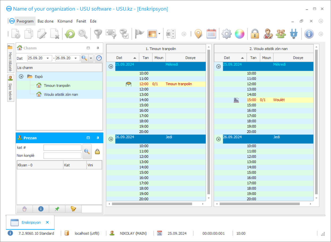Toggle the lock next to Prezan search
Image resolution: width=331 pixels, height=242 pixels.
pyautogui.click(x=97, y=152)
